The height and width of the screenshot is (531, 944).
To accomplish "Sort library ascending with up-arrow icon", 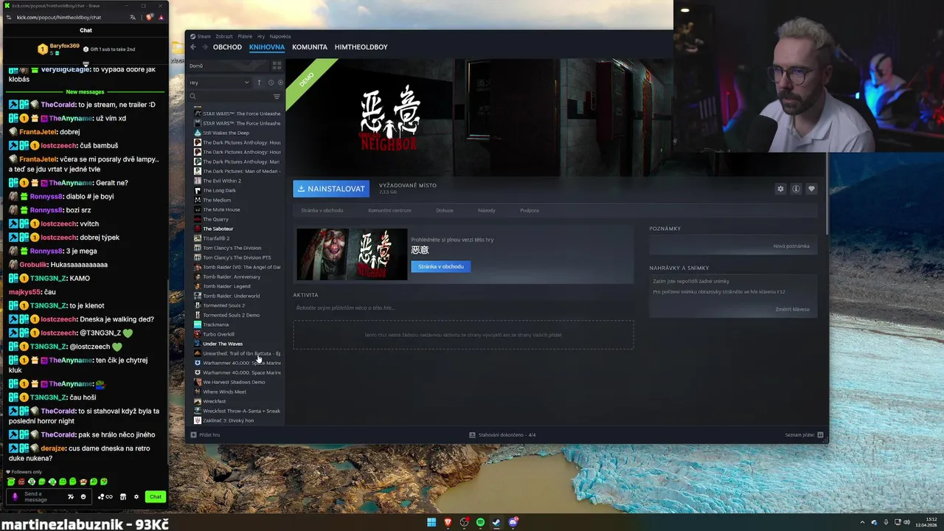I will 259,83.
